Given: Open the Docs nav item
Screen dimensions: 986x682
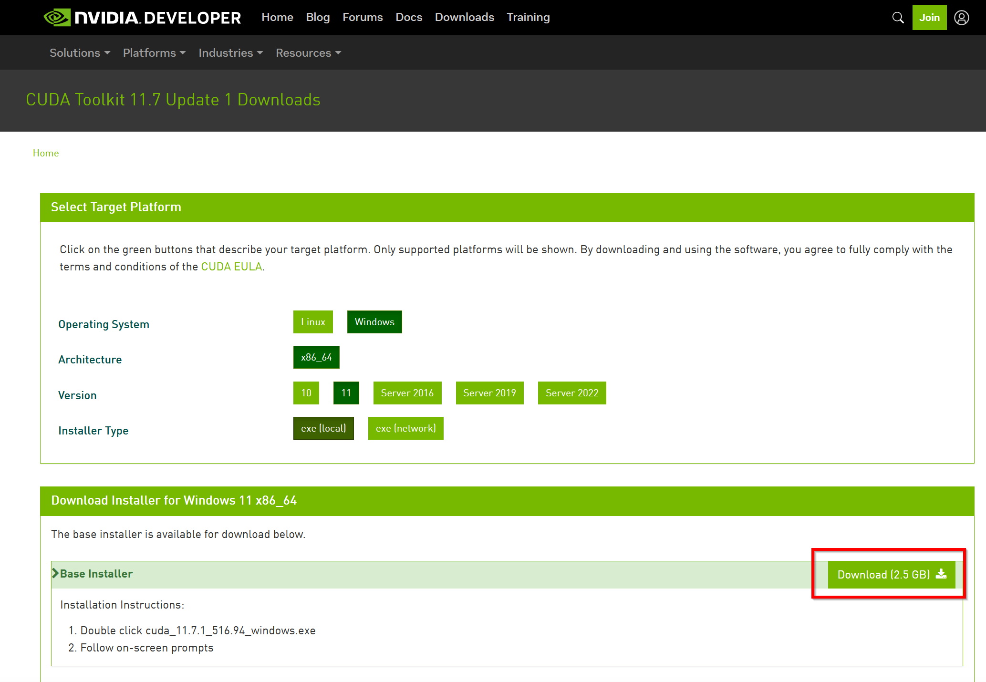Looking at the screenshot, I should click(409, 17).
